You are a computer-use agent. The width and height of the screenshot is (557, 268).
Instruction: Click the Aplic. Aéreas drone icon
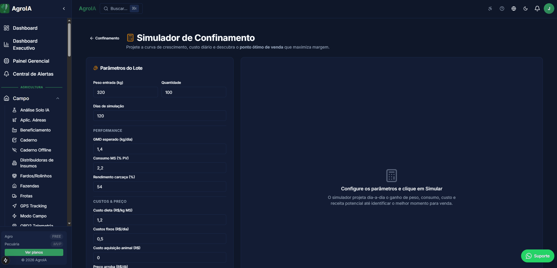(14, 120)
